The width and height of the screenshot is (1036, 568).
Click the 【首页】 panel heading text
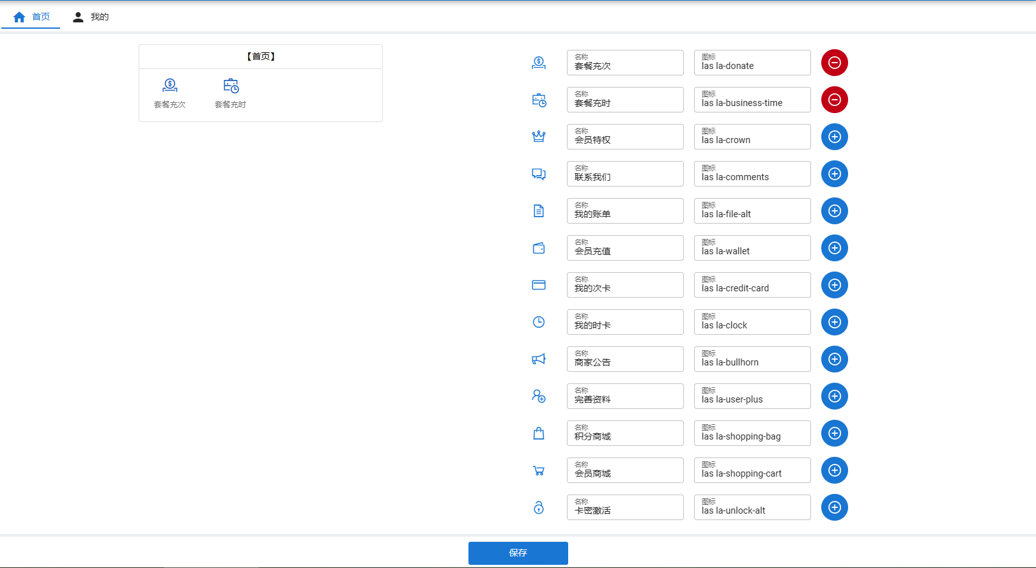pyautogui.click(x=261, y=56)
